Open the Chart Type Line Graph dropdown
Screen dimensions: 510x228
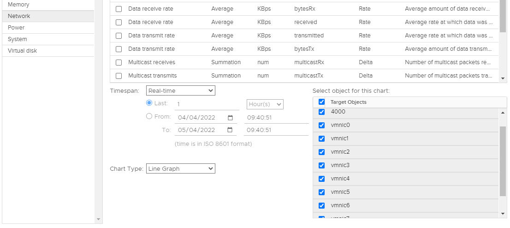(x=180, y=168)
